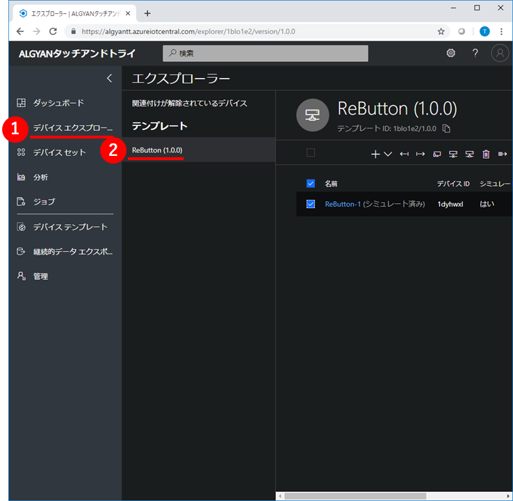
Task: Show 関連付けが解除されているデバイス list
Action: point(190,104)
